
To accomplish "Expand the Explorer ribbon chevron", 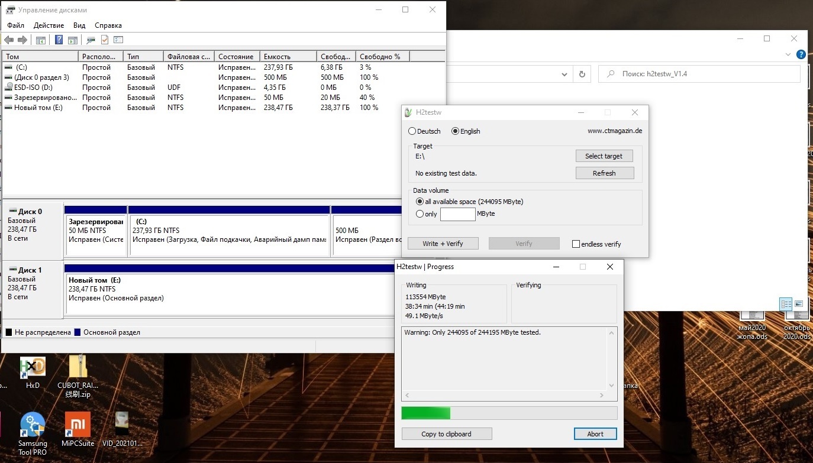I will (788, 54).
